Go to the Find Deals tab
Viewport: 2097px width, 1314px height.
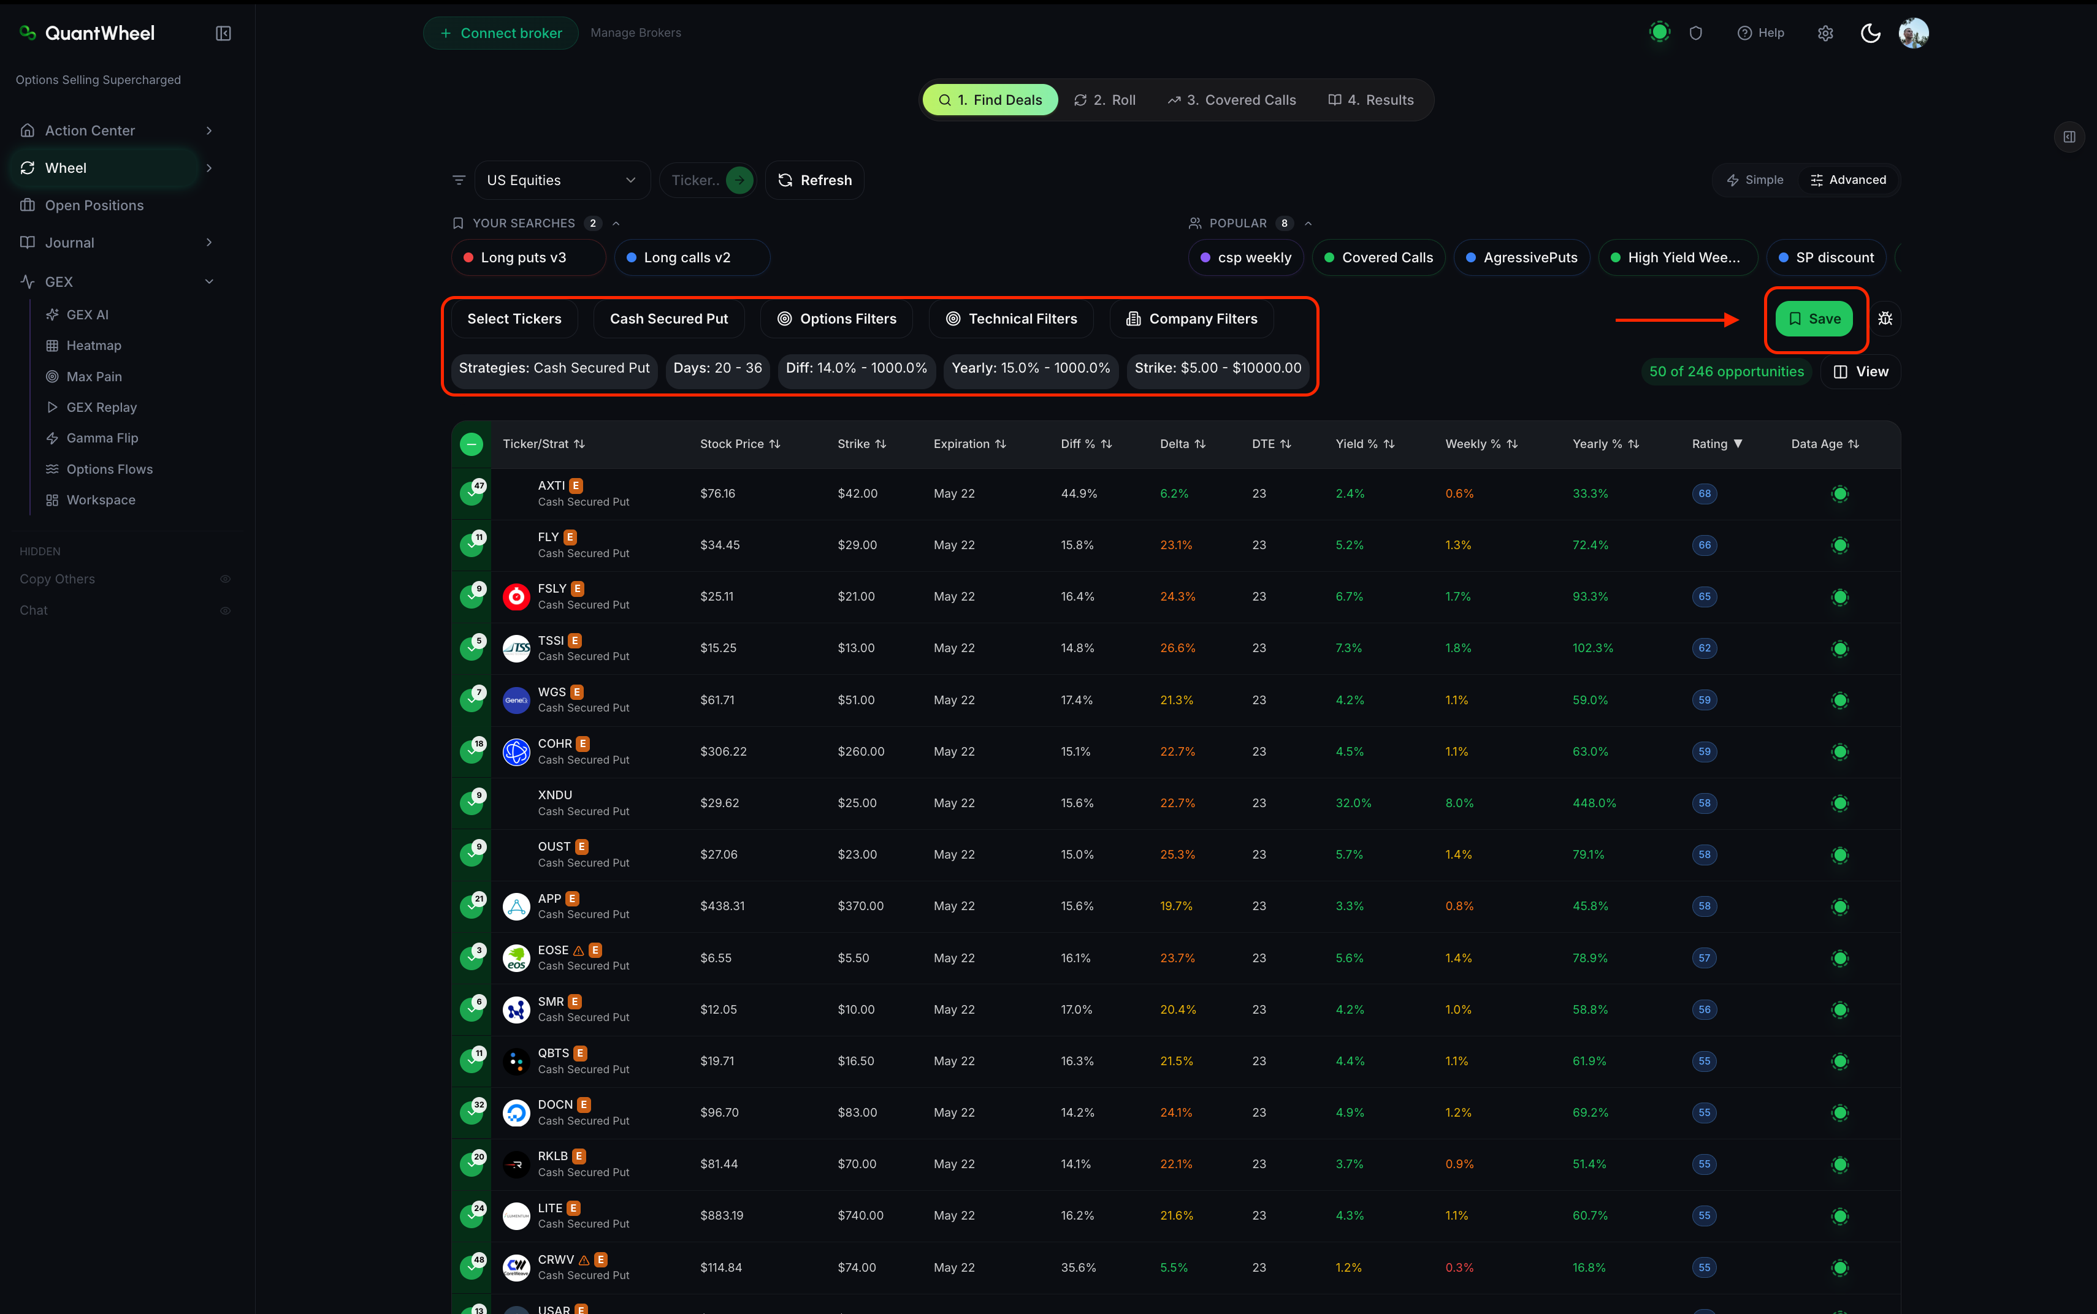click(x=990, y=100)
